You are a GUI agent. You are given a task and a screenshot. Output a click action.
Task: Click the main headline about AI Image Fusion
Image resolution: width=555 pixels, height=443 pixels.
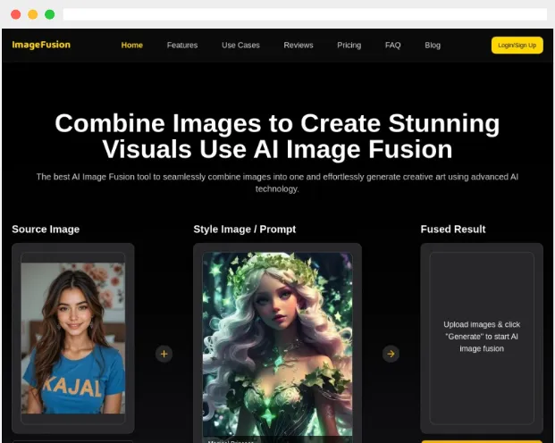pyautogui.click(x=277, y=136)
